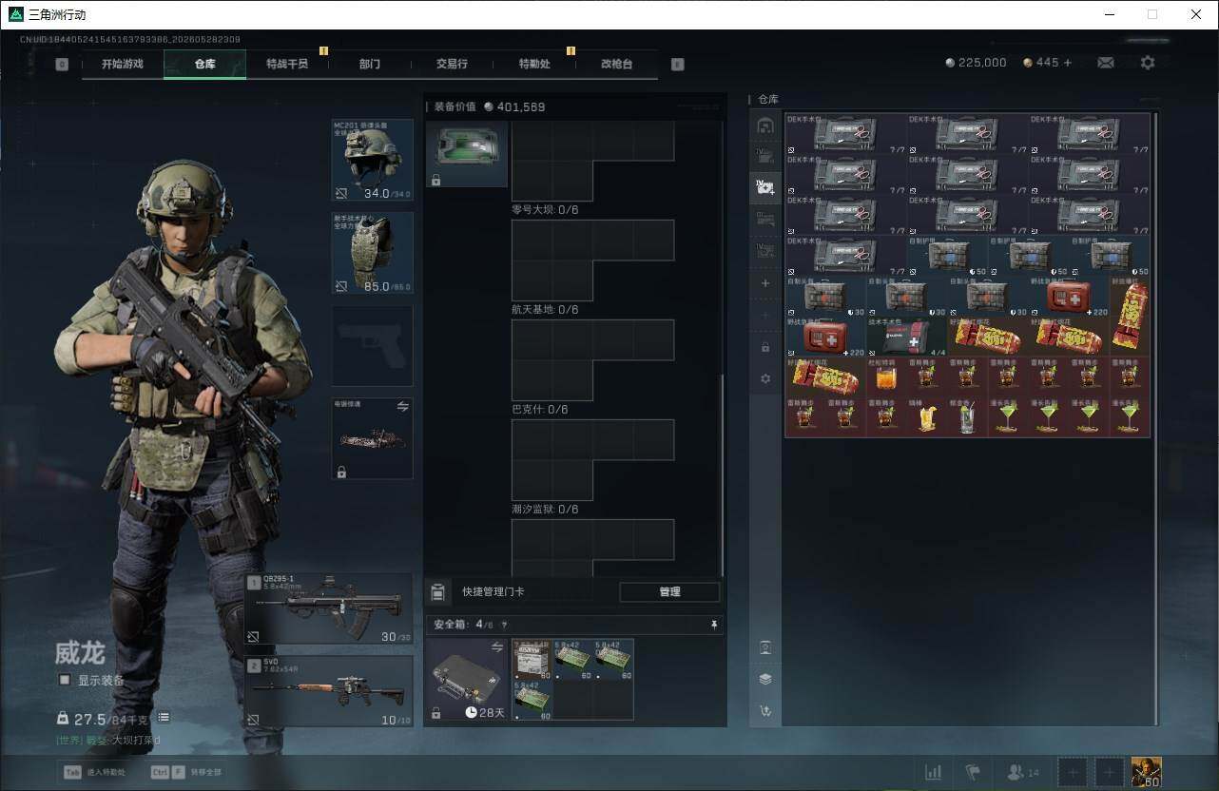Click the question mark beside 安全箱
The image size is (1219, 791).
coord(504,625)
